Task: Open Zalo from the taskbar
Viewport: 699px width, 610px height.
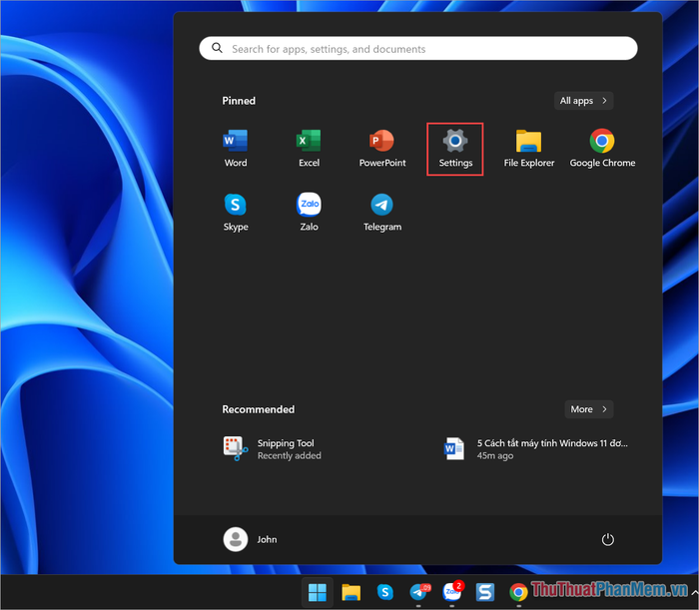Action: pyautogui.click(x=452, y=591)
